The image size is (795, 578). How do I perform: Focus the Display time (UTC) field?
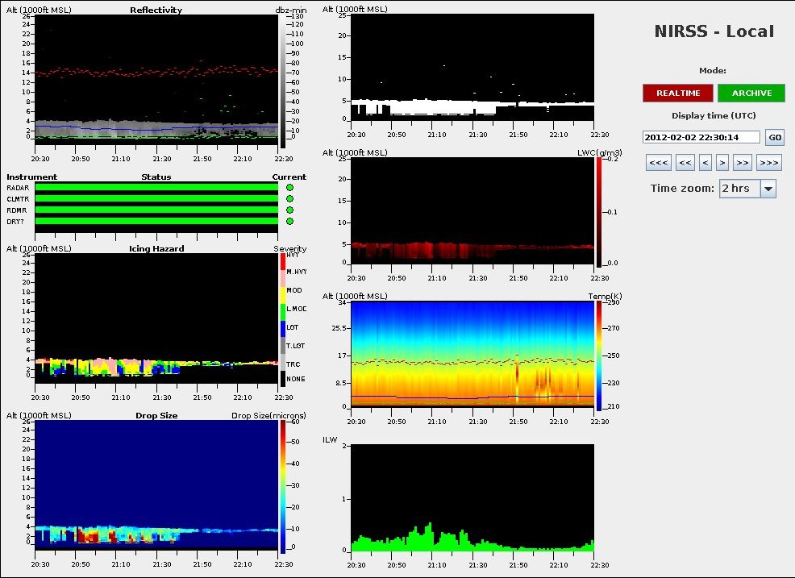click(701, 138)
